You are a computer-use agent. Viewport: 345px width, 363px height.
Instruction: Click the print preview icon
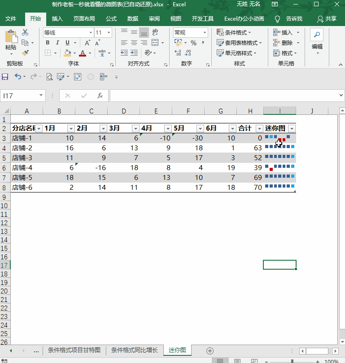coord(49,77)
